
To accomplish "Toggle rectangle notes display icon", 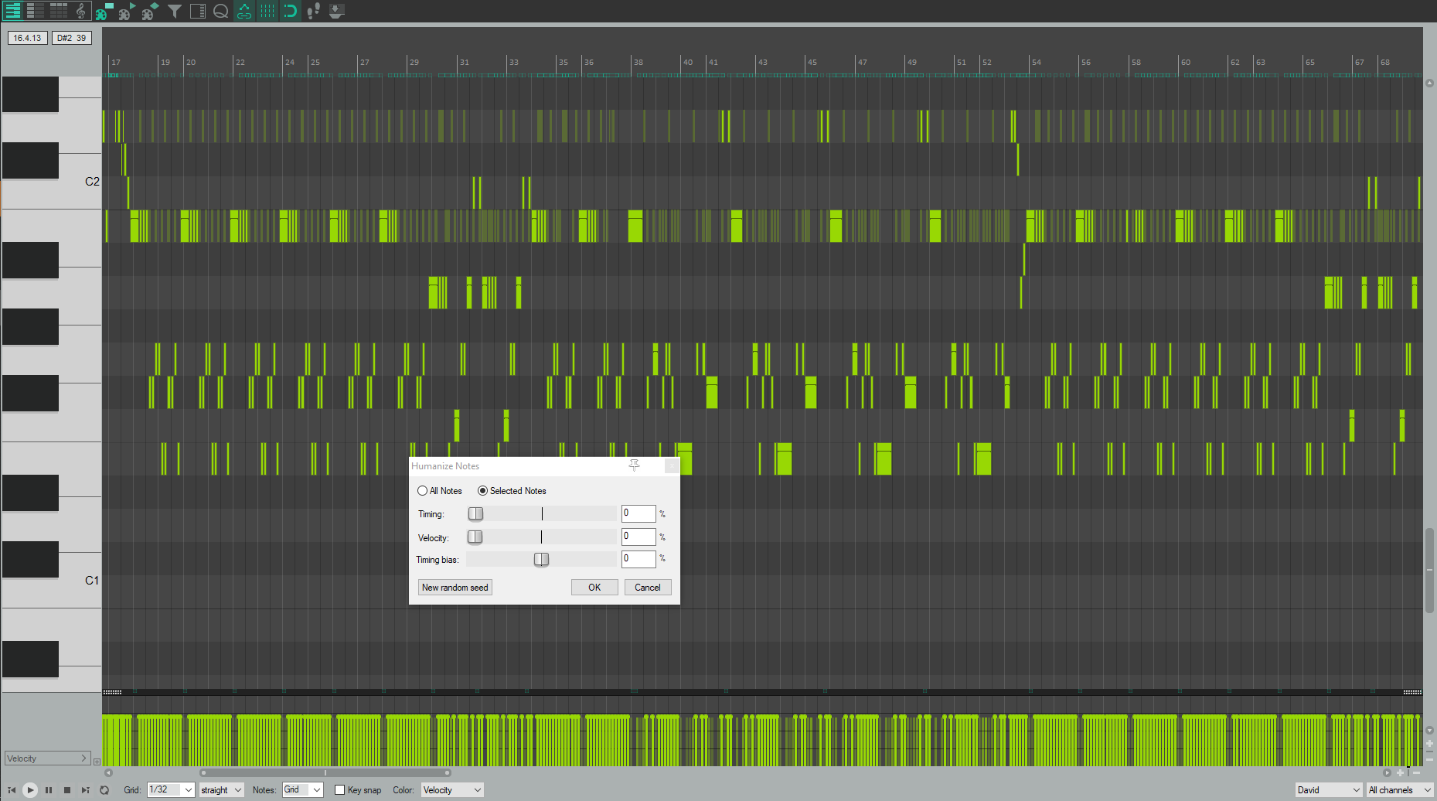I will (104, 11).
